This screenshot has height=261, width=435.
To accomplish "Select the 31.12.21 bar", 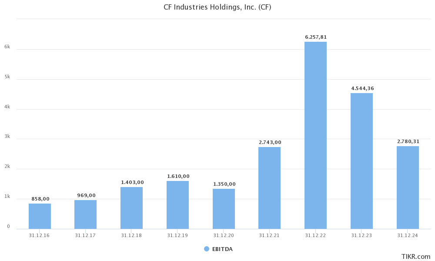I will 269,188.
